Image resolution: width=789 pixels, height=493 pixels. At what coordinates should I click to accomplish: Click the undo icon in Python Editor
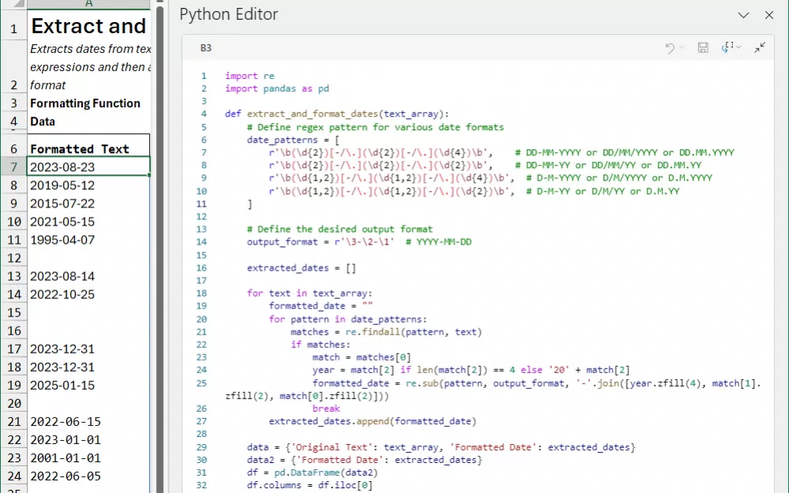(x=670, y=48)
